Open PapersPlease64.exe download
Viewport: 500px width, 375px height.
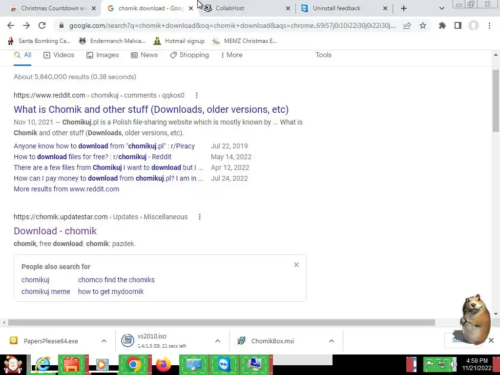51,341
